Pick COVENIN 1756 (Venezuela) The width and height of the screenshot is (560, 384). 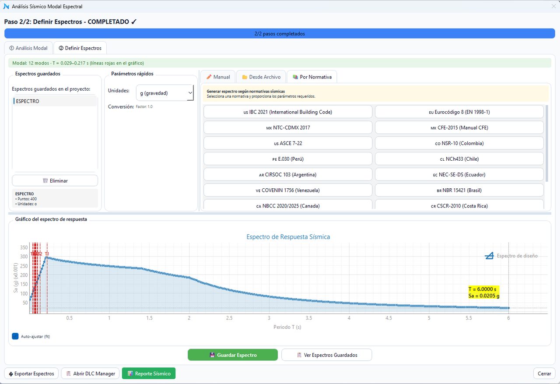click(x=288, y=190)
